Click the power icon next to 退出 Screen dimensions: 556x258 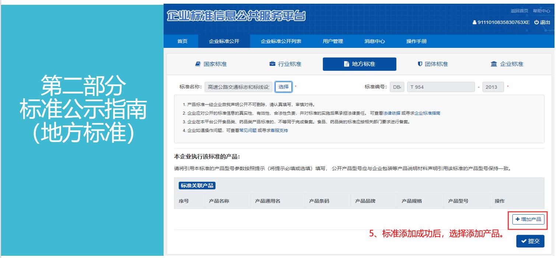536,22
